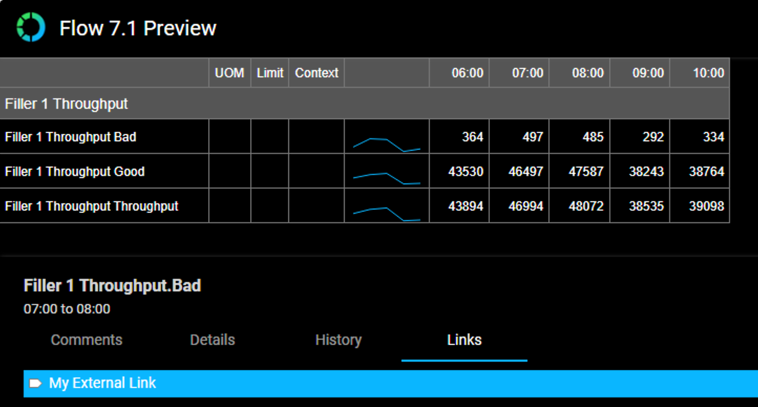
Task: Select the 292 value cell
Action: [x=640, y=137]
